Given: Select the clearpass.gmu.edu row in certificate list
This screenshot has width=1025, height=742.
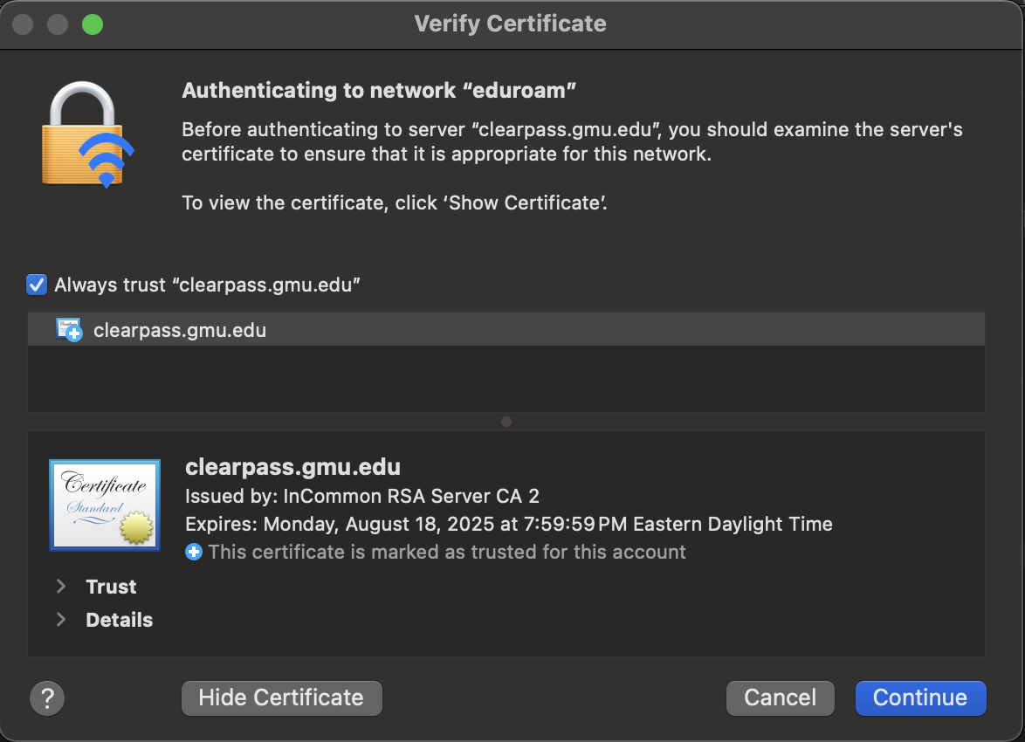Looking at the screenshot, I should [506, 330].
